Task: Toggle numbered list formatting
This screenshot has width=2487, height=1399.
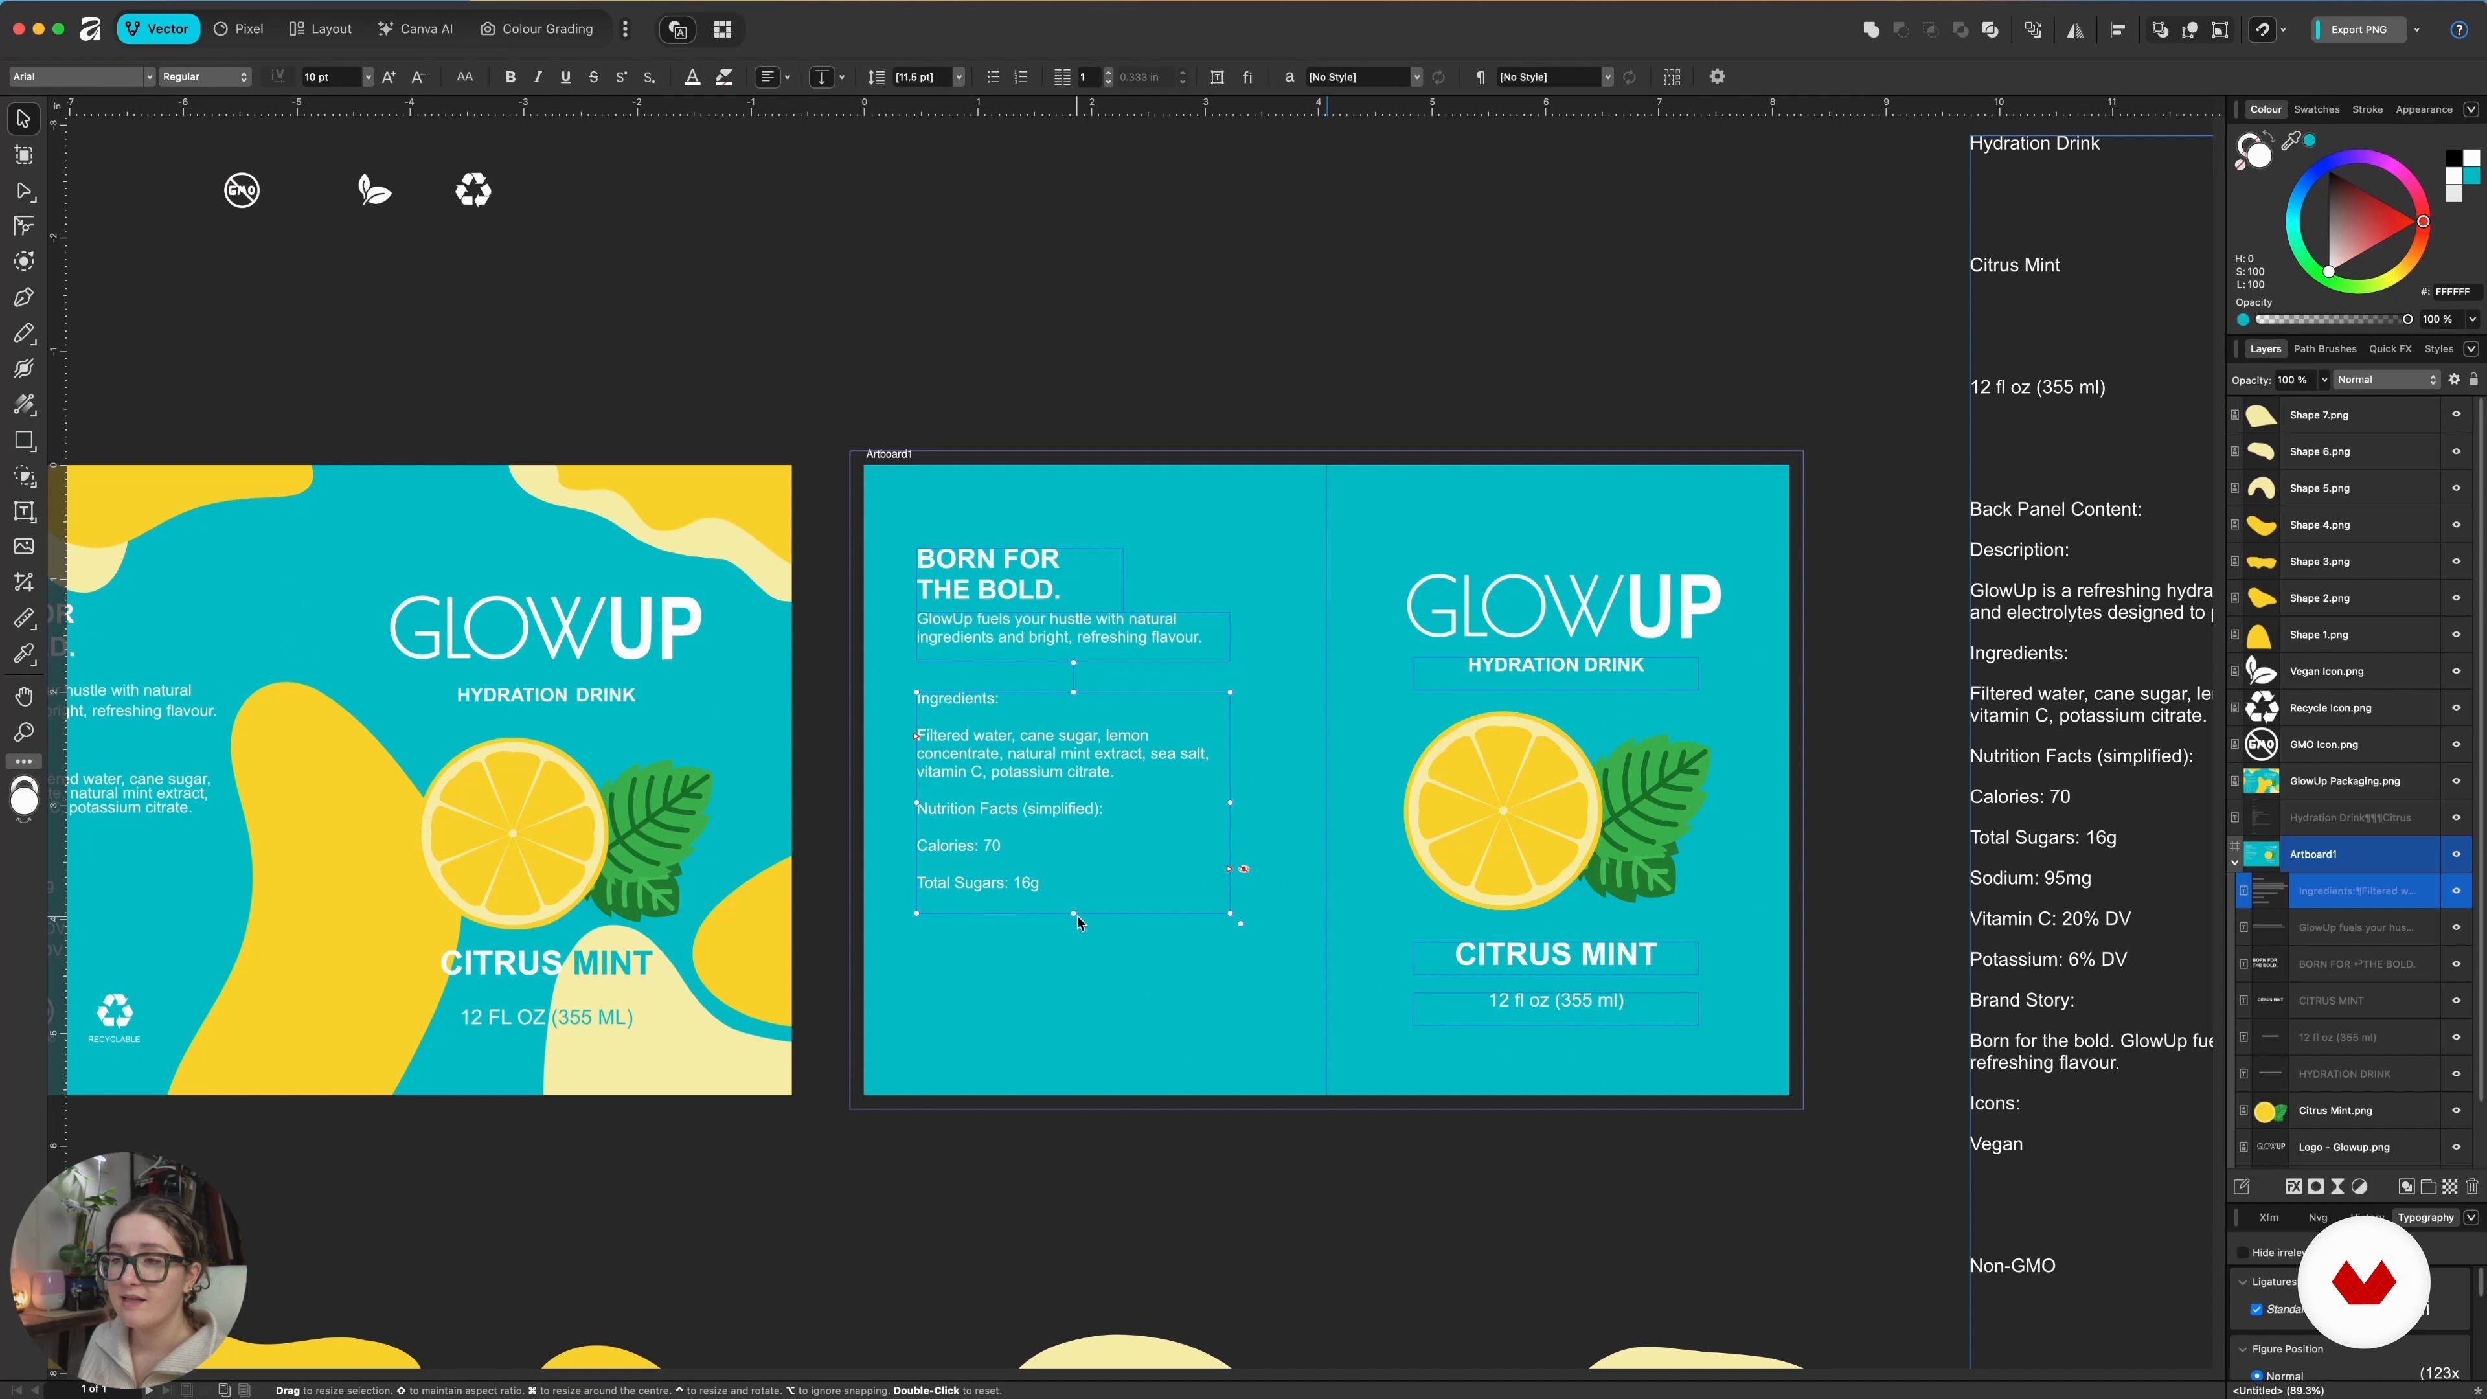Action: tap(1021, 77)
